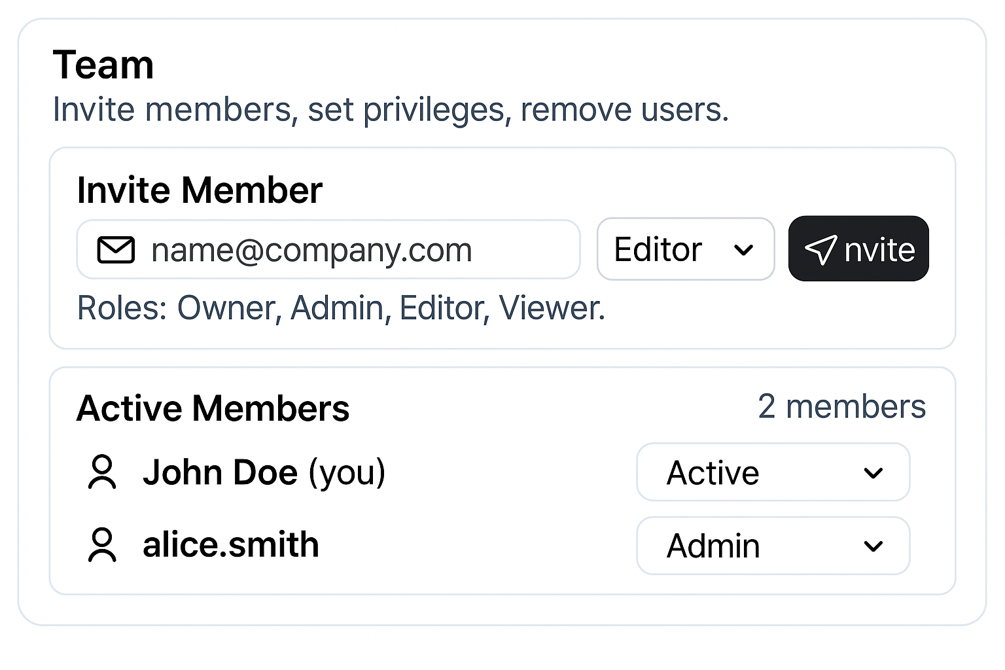Viewport: 1005px width, 670px height.
Task: Click the Team subtitle description text
Action: point(391,109)
